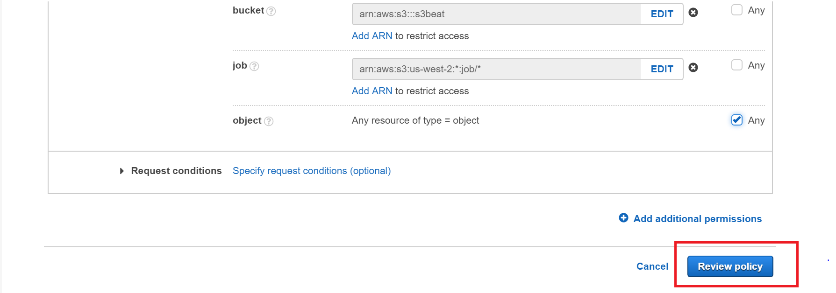Click EDIT on the bucket ARN
The height and width of the screenshot is (293, 836).
pos(662,14)
